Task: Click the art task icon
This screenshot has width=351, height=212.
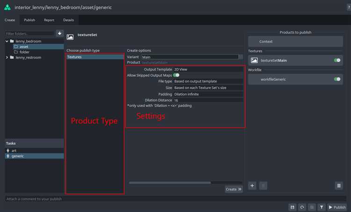Action: (8, 151)
